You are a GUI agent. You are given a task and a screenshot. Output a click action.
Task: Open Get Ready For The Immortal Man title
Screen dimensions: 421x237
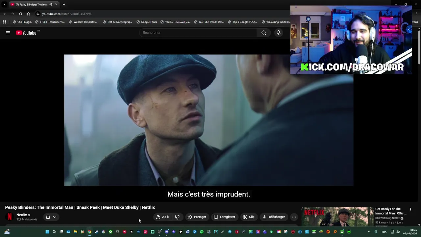pos(391,211)
